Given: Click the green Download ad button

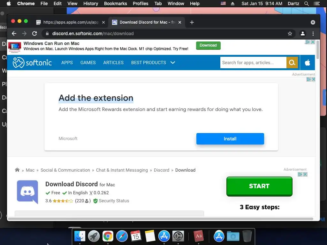Looking at the screenshot, I should point(208,45).
